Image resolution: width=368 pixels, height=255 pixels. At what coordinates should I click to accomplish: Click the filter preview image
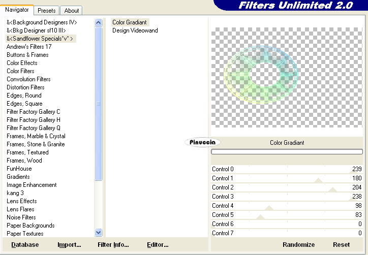click(x=287, y=77)
